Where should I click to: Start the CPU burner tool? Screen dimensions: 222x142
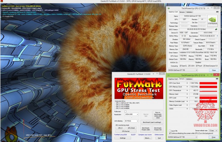click(x=126, y=132)
